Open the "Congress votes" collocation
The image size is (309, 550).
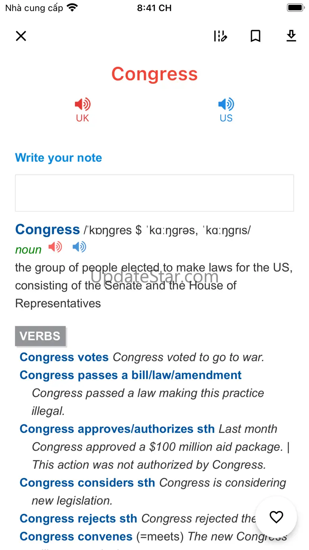tap(64, 357)
